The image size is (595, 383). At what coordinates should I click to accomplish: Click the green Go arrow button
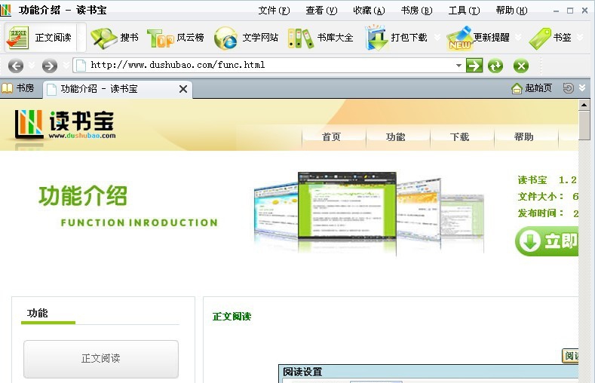(474, 66)
